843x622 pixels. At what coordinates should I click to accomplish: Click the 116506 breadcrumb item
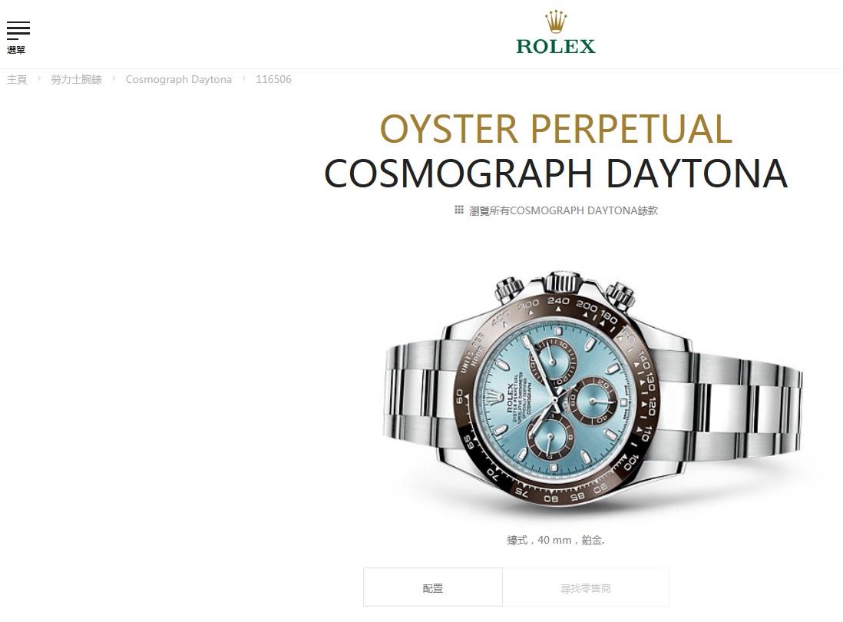273,79
